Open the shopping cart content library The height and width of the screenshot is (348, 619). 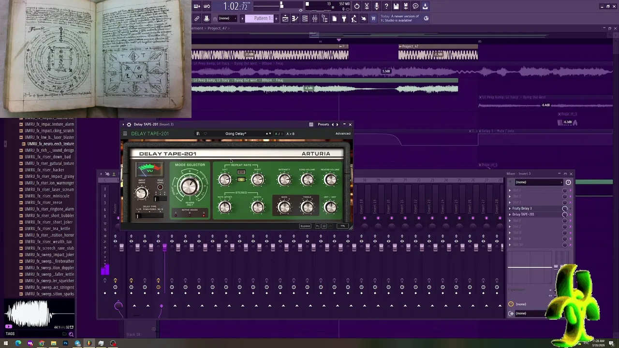[373, 18]
